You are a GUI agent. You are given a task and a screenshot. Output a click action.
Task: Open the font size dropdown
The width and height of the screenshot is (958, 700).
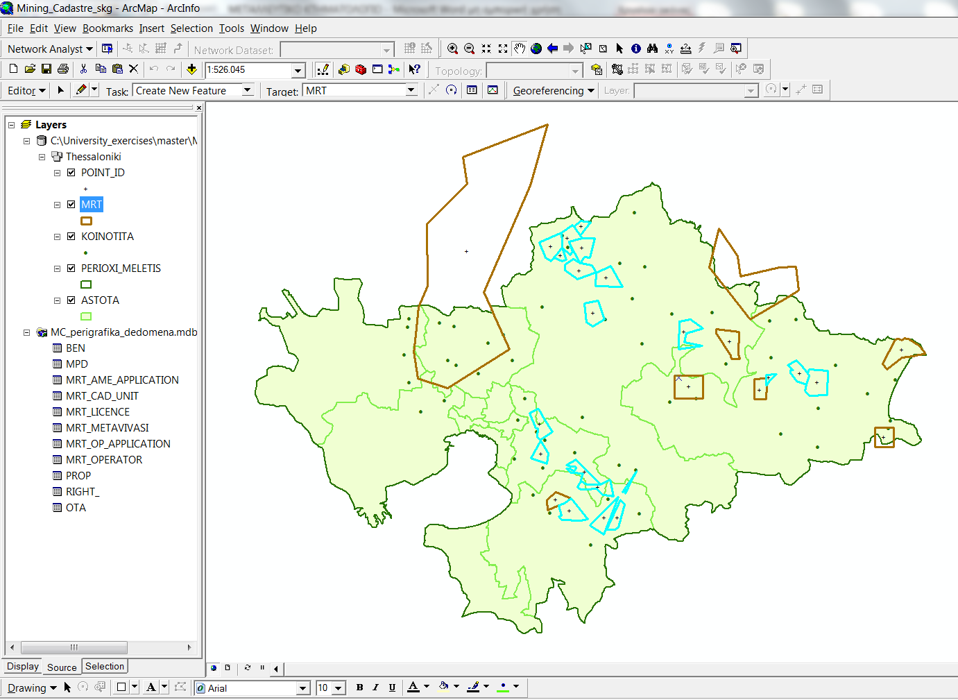[x=338, y=688]
